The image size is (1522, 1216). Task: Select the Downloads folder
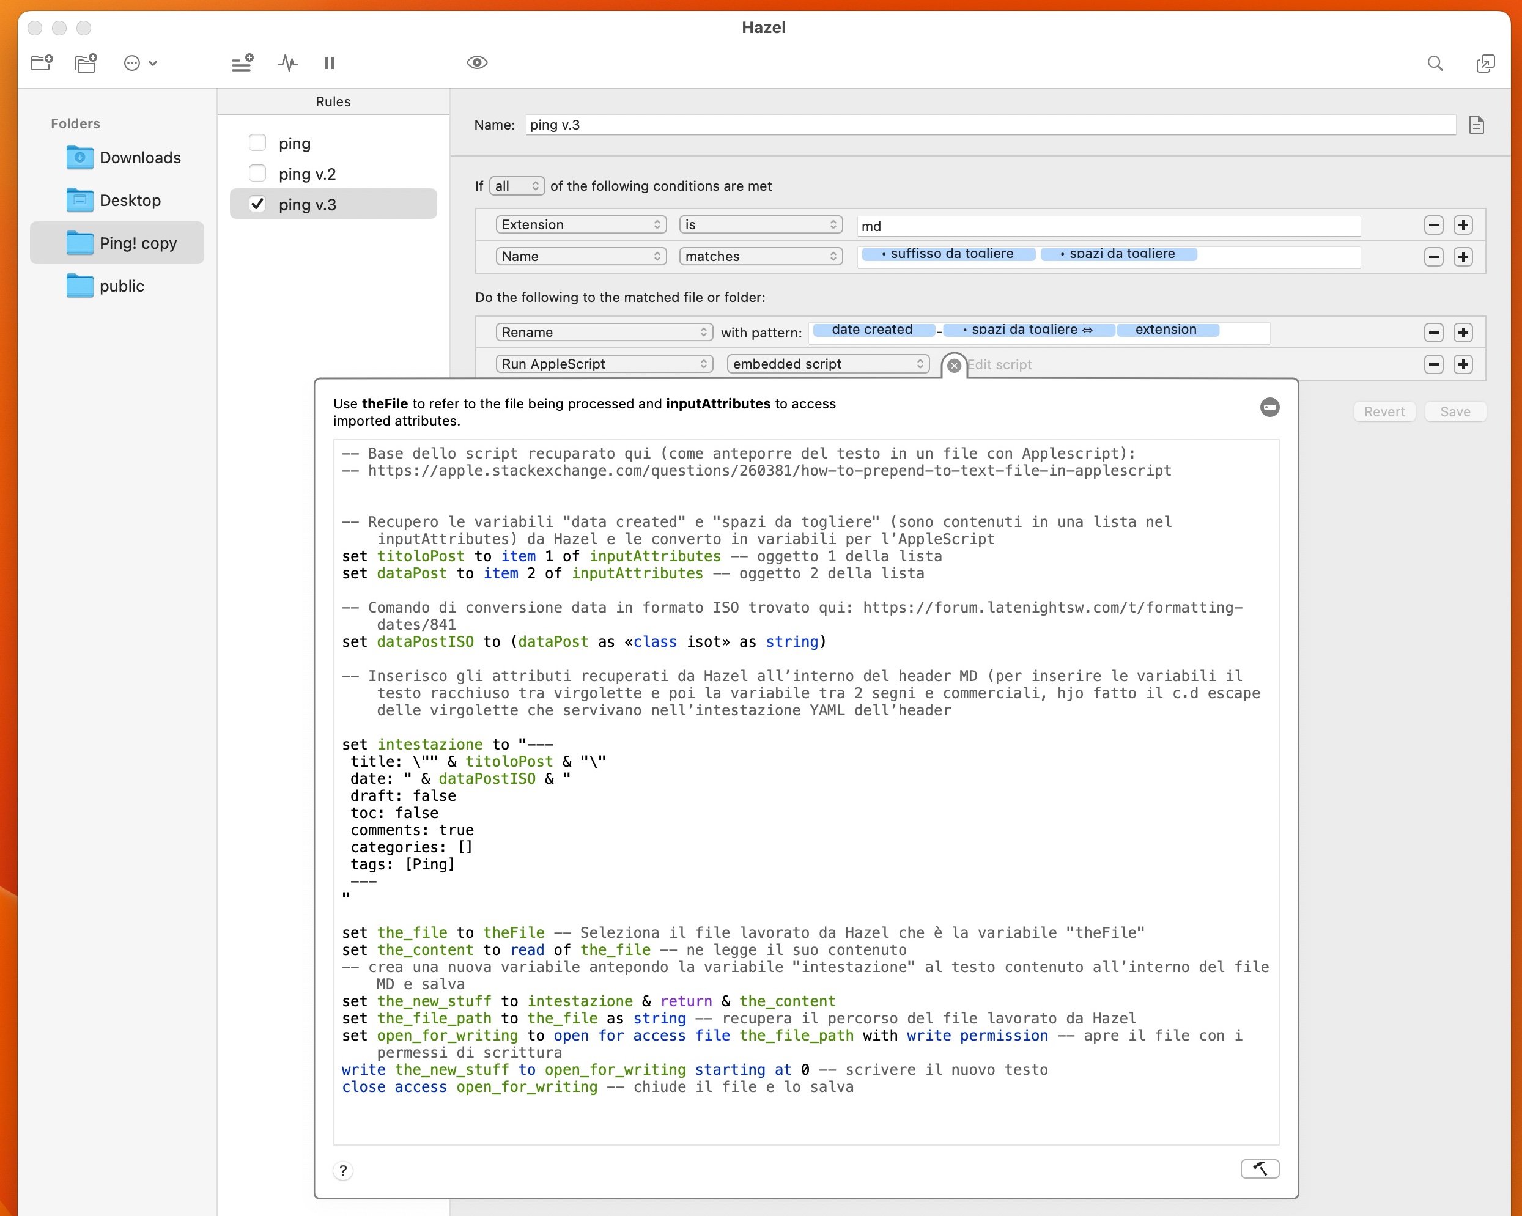coord(117,157)
